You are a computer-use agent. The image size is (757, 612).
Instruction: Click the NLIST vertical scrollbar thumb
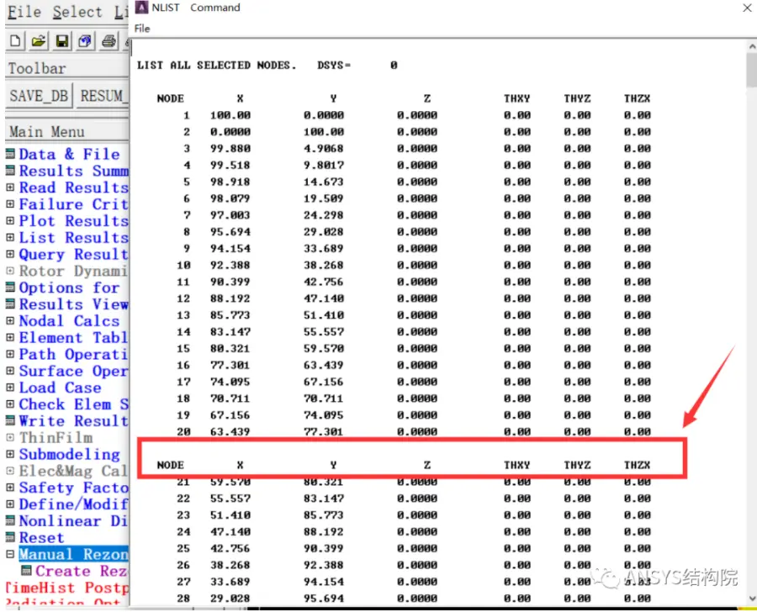(751, 70)
